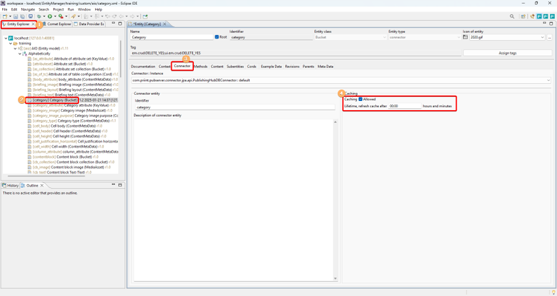Image resolution: width=557 pixels, height=296 pixels.
Task: Open the Entity type dropdown
Action: 458,38
